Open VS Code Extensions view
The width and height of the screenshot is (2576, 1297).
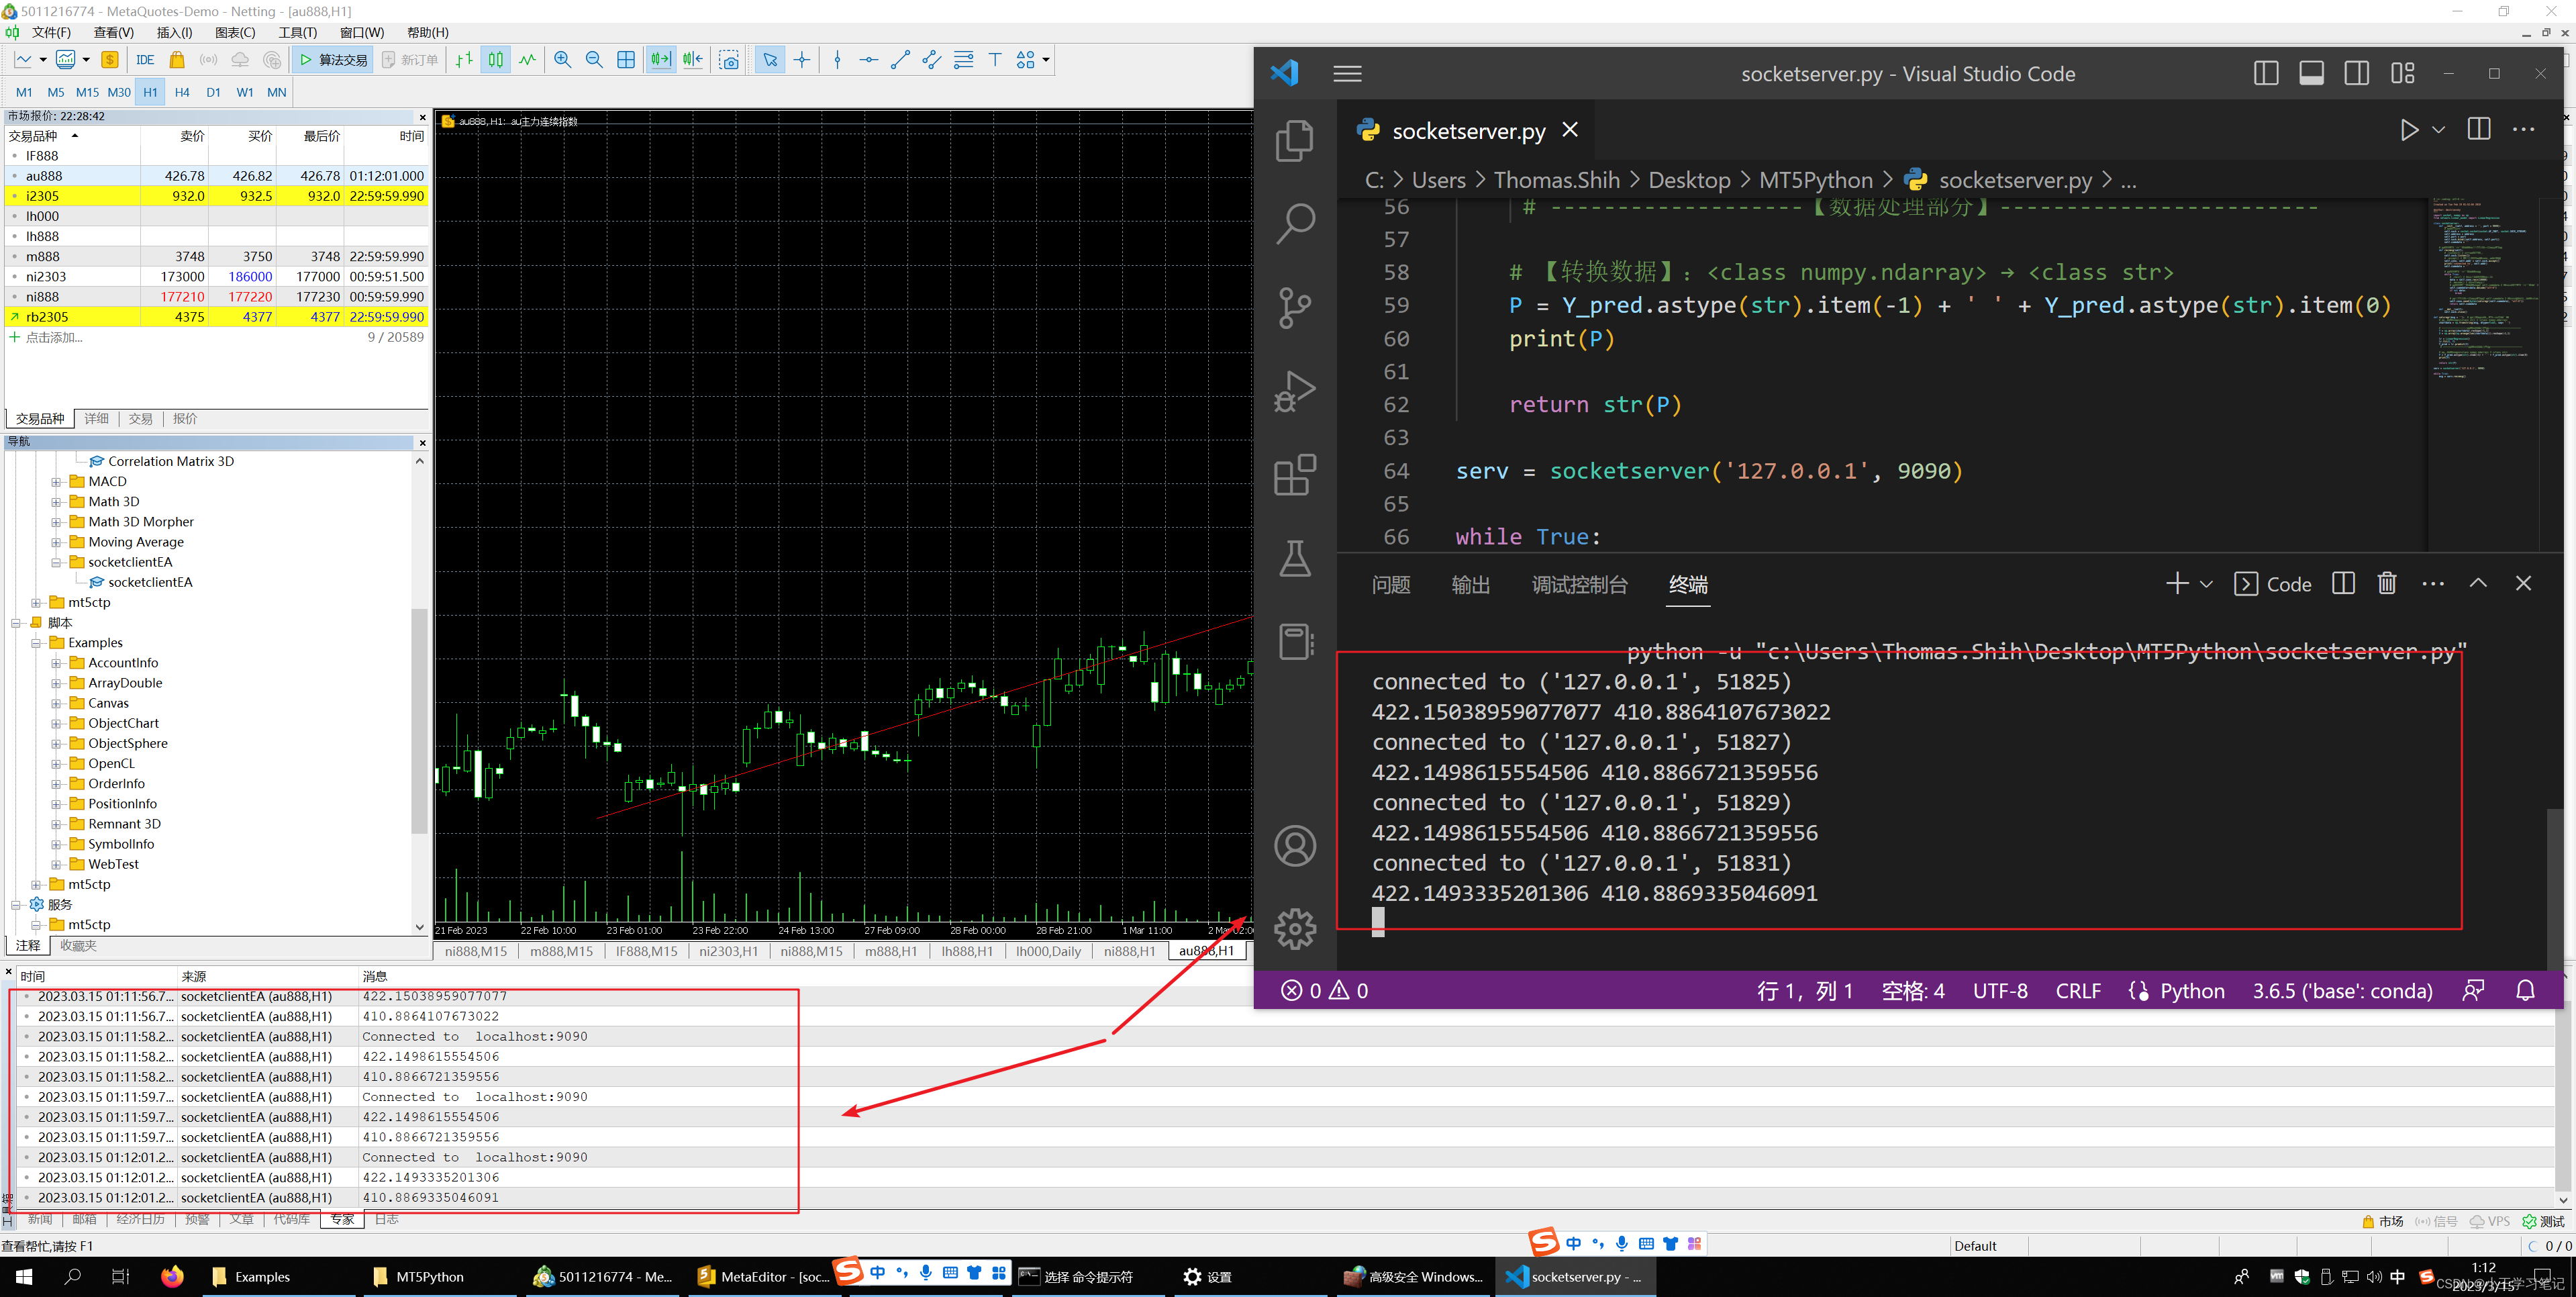(1295, 475)
